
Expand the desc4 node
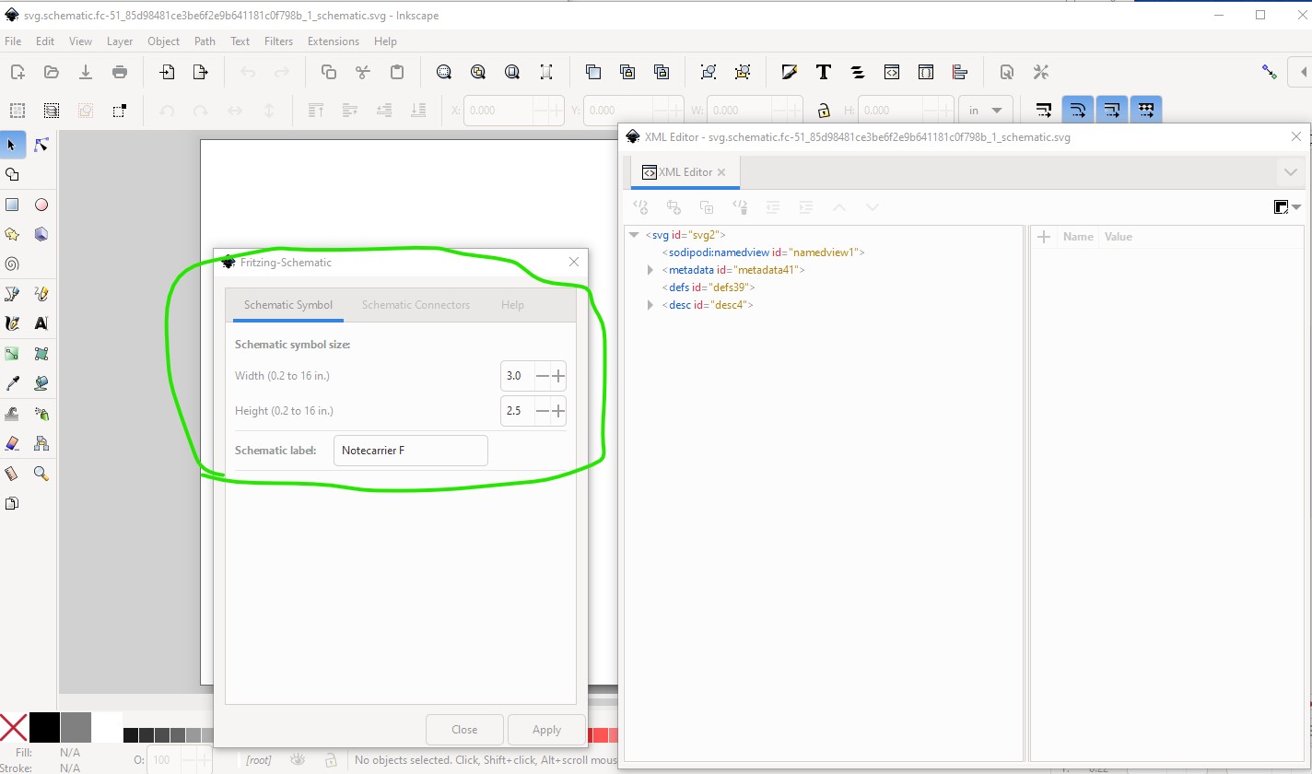tap(650, 305)
